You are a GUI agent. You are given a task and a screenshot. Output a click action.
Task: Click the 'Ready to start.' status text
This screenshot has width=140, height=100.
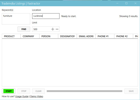69,16
